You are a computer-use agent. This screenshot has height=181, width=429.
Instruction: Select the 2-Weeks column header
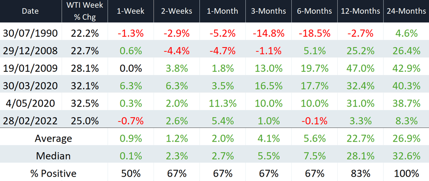pos(176,11)
